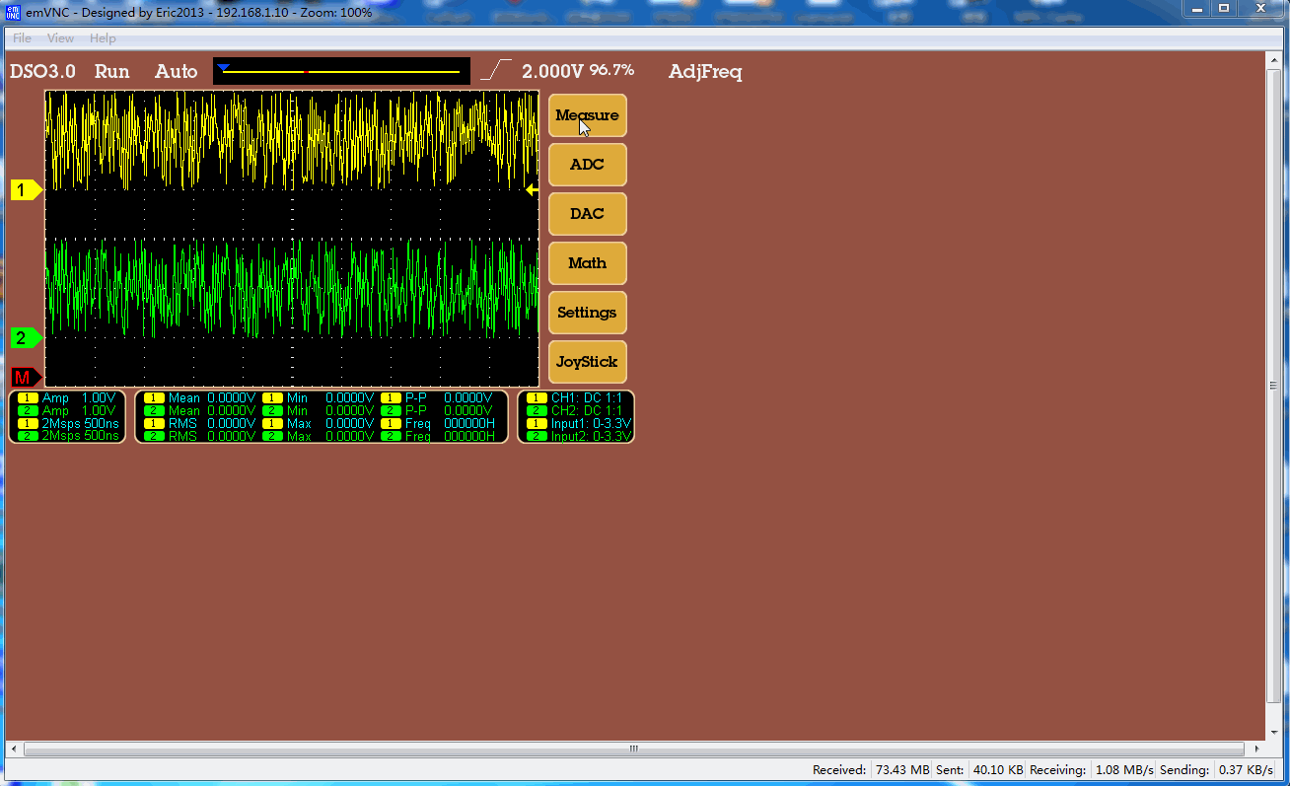Open the Settings button
The width and height of the screenshot is (1290, 786).
[x=587, y=313]
